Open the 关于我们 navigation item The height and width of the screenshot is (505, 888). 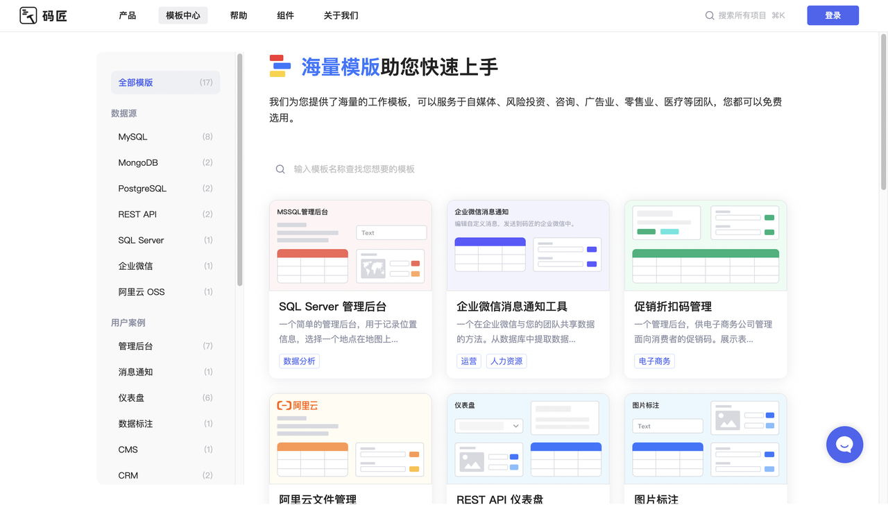(341, 15)
